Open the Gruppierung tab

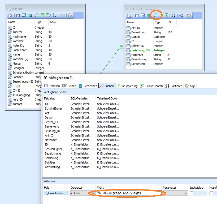point(127,86)
